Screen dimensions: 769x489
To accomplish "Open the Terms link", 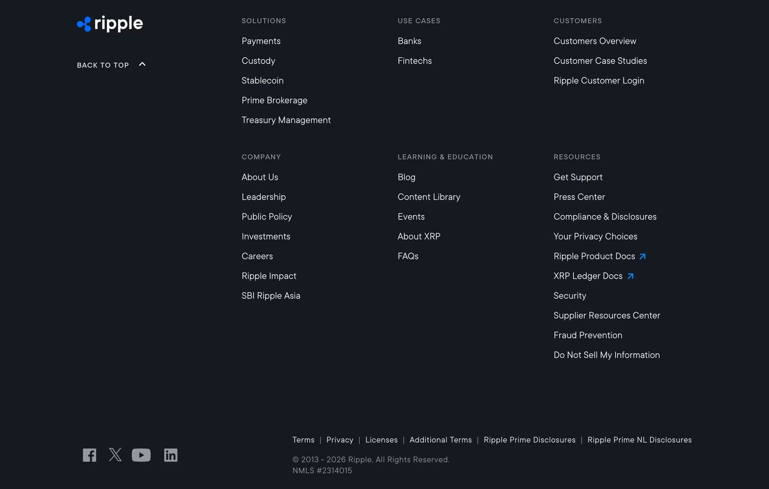I will [x=303, y=440].
